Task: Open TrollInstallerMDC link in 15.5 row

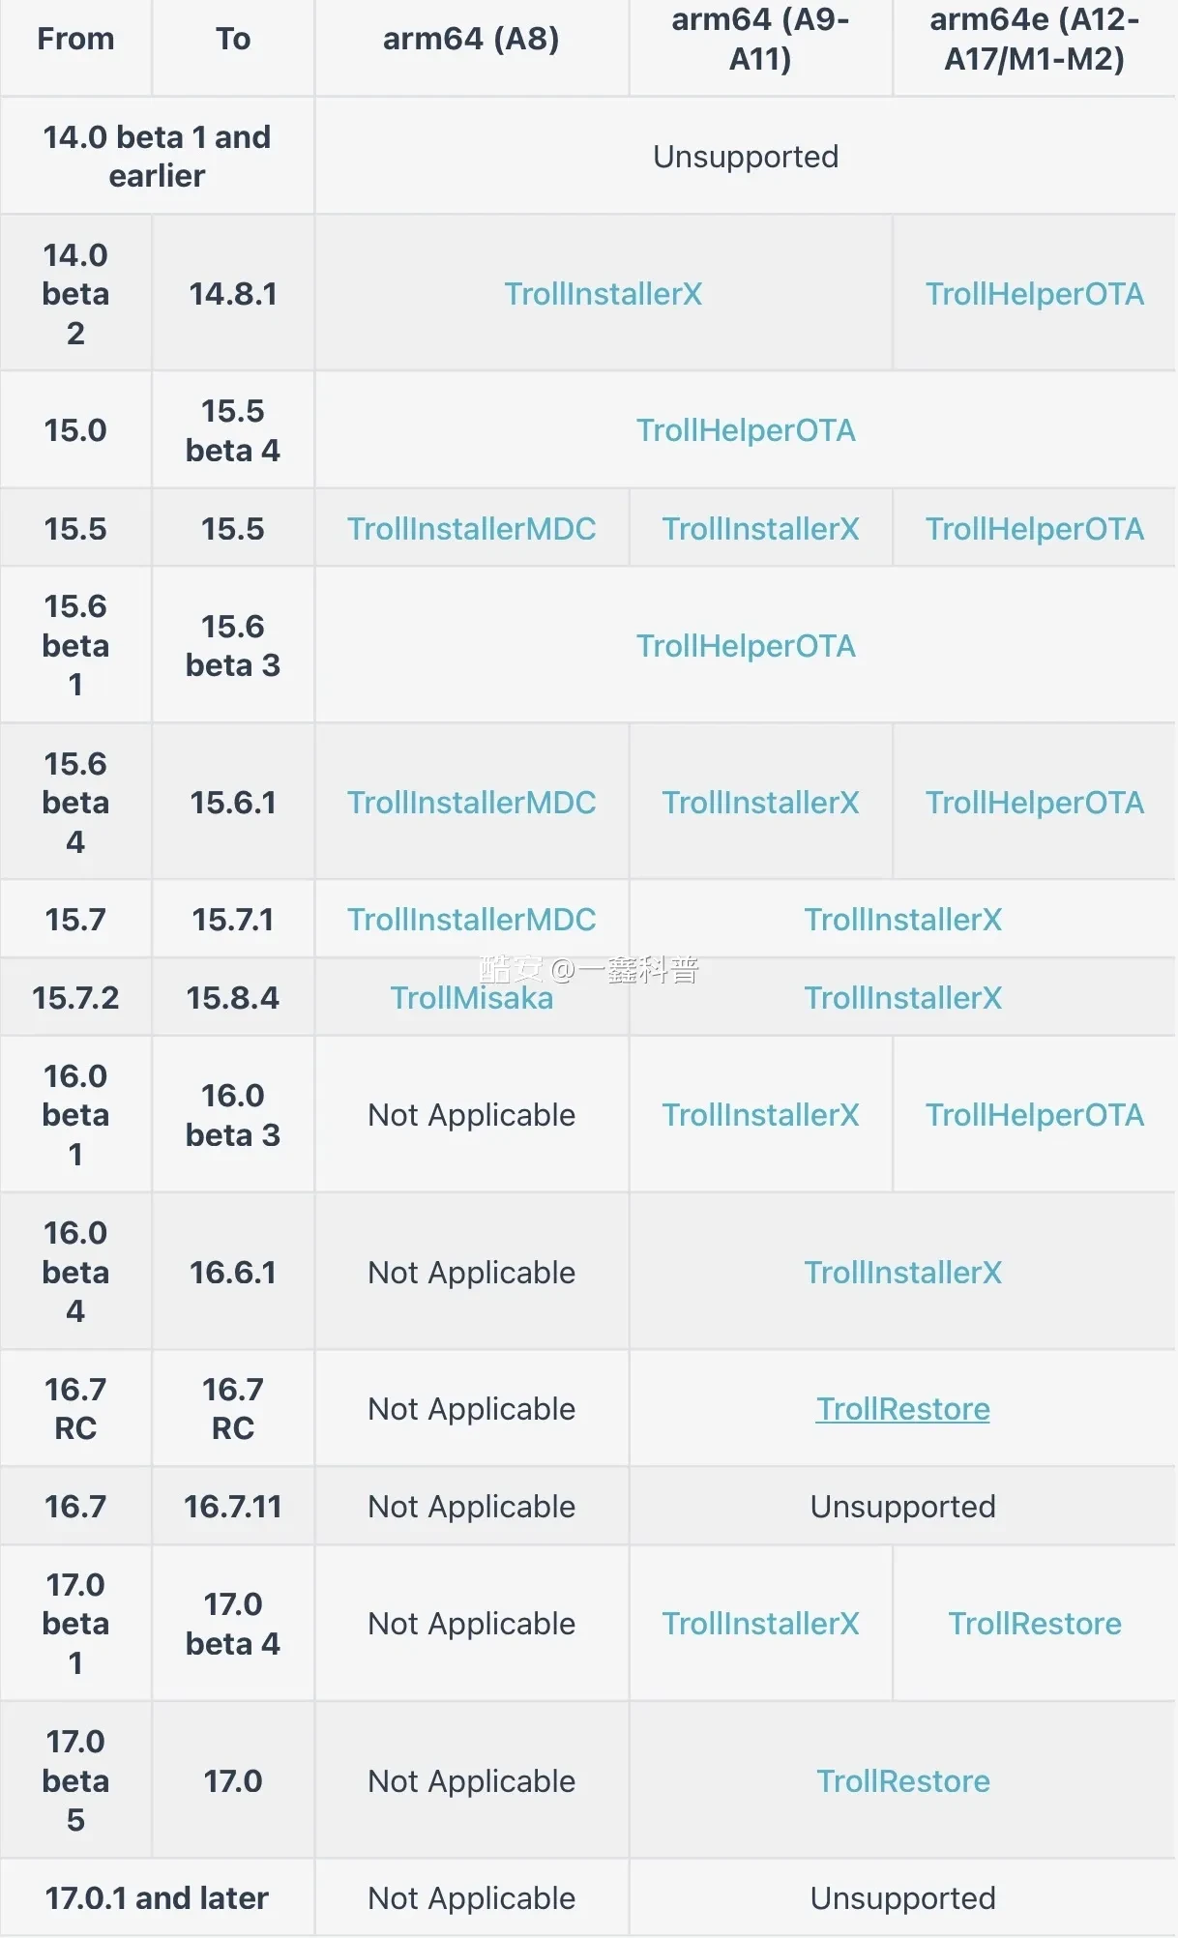Action: click(471, 529)
